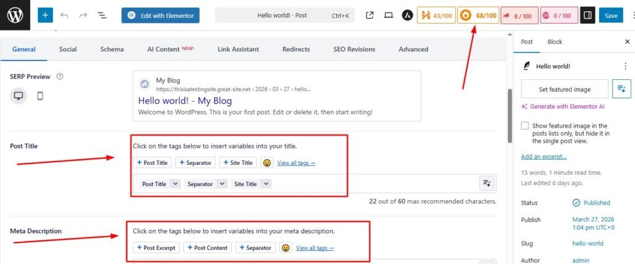635x264 pixels.
Task: Click Add an excerpt link
Action: point(544,157)
